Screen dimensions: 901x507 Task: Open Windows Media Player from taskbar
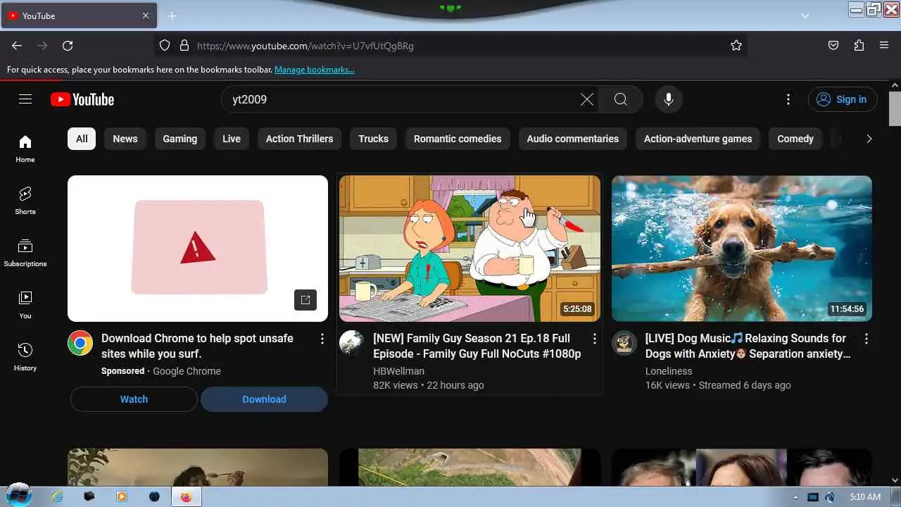click(x=122, y=496)
